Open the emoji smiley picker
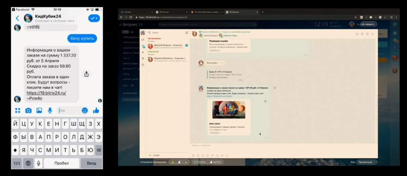Screen dimensions: 407x176 point(85,111)
